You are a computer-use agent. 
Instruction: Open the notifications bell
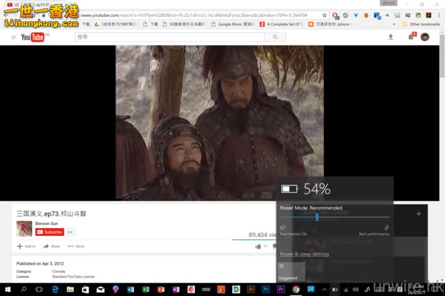pyautogui.click(x=411, y=37)
